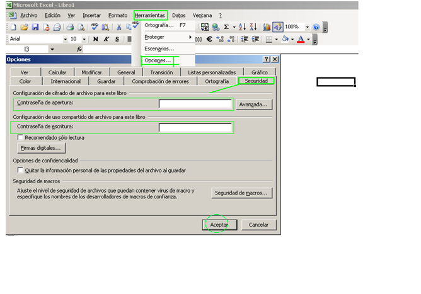Click the blue Help question mark icon
Screen dimensions: 421x294
316,27
